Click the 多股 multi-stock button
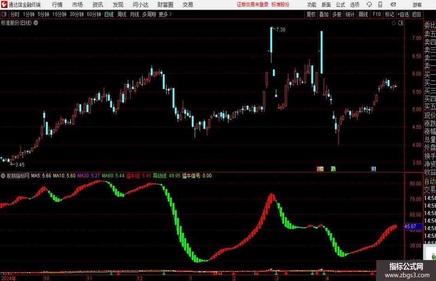The width and height of the screenshot is (436, 281). 337,14
